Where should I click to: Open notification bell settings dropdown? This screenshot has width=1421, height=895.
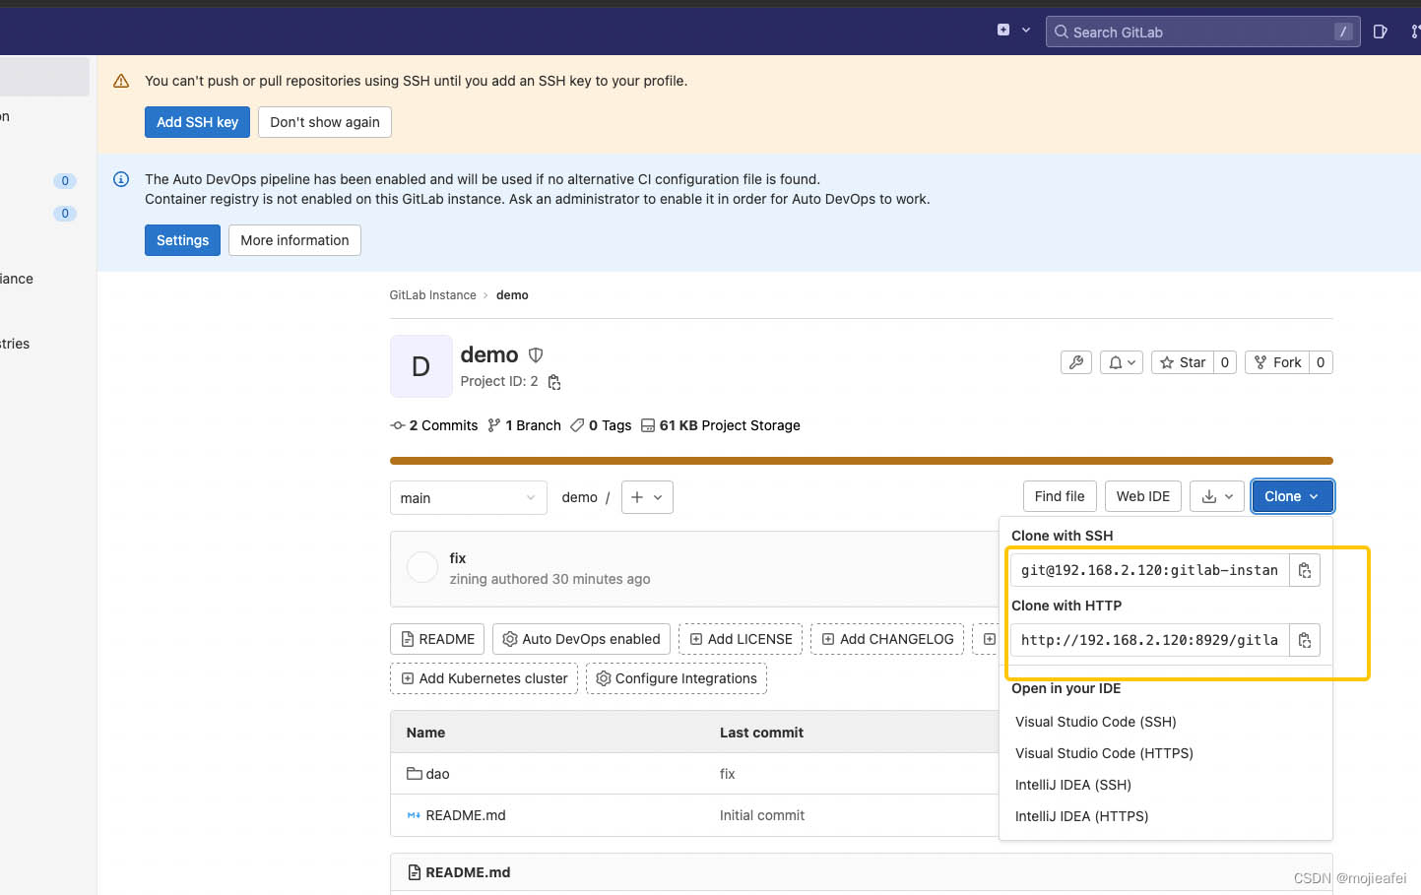point(1122,362)
